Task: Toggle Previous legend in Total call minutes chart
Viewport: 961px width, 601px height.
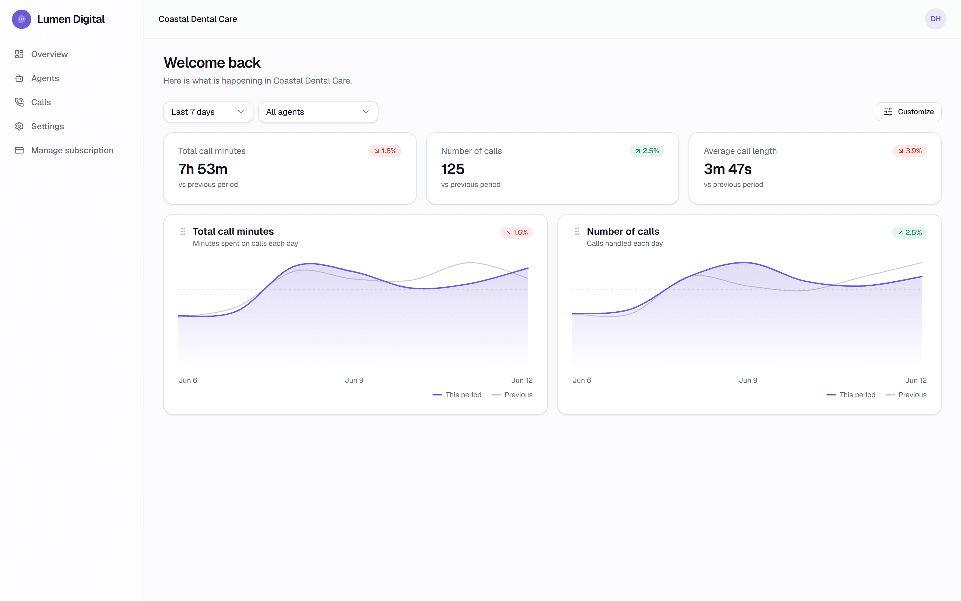Action: tap(512, 395)
